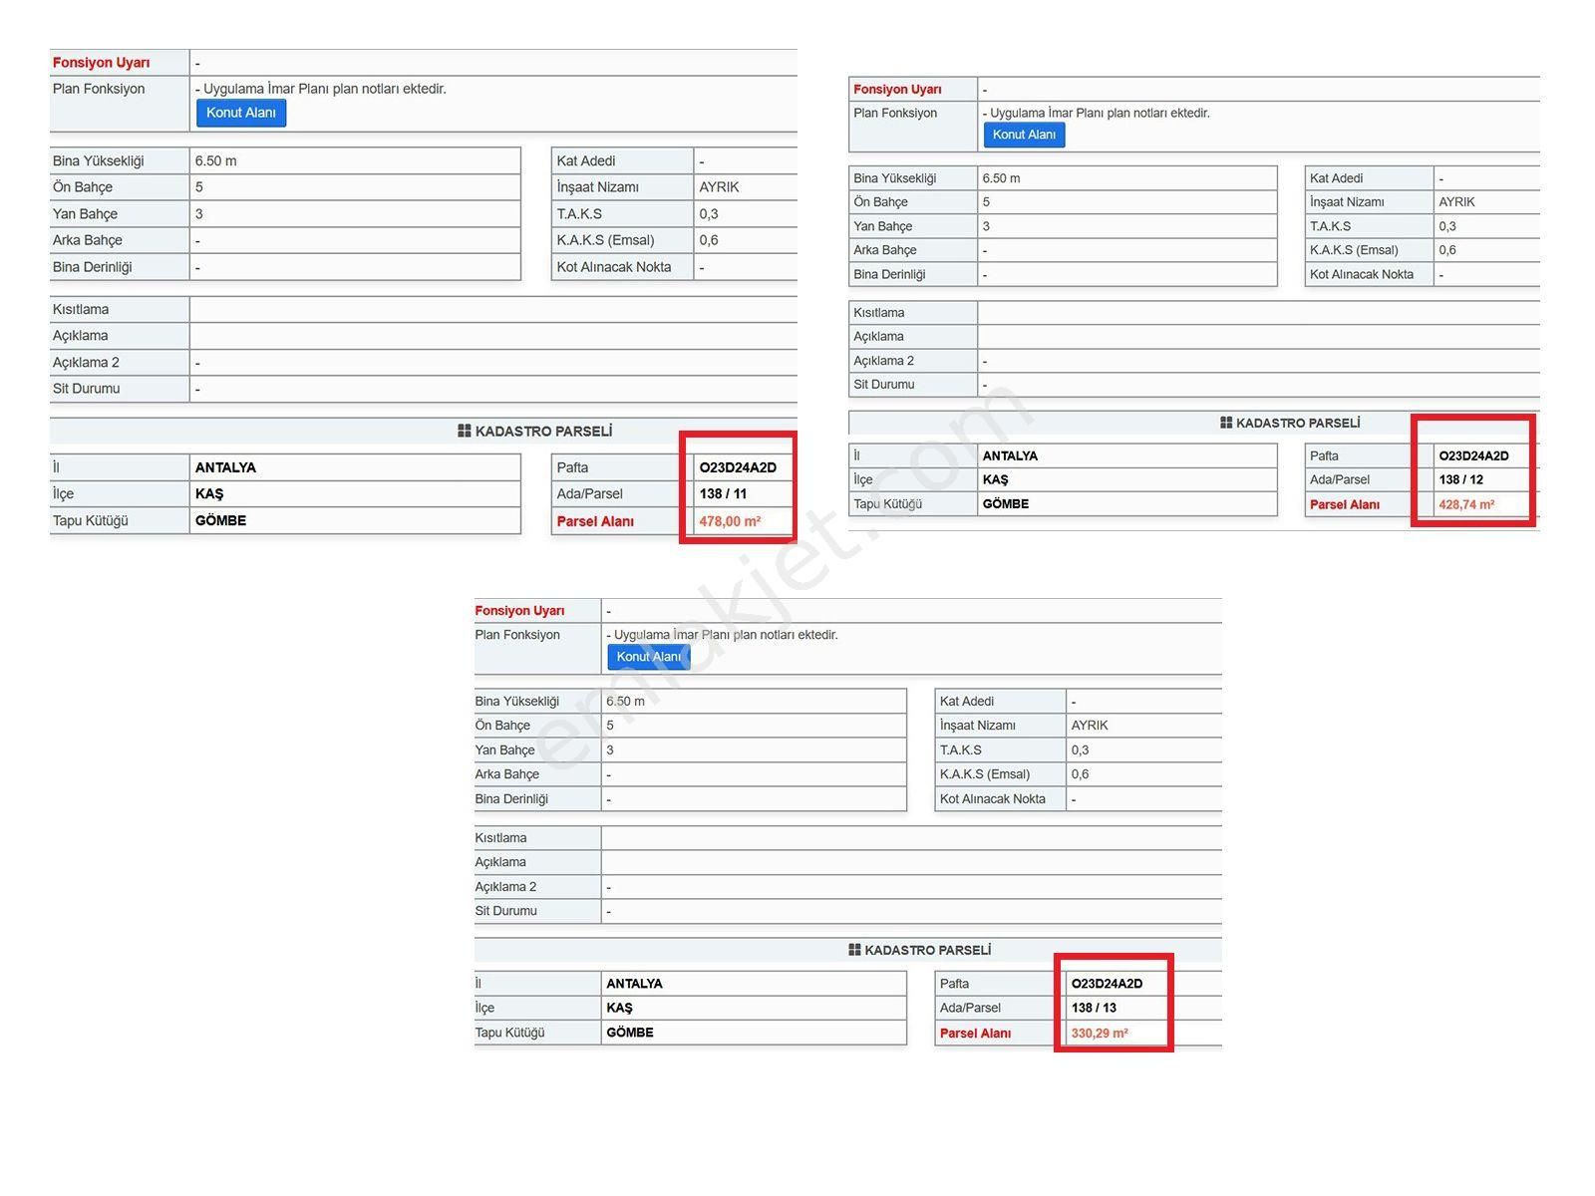Click grid icon beside Kadastro Parseli, 138 / 11 record
The width and height of the screenshot is (1595, 1196).
464,431
